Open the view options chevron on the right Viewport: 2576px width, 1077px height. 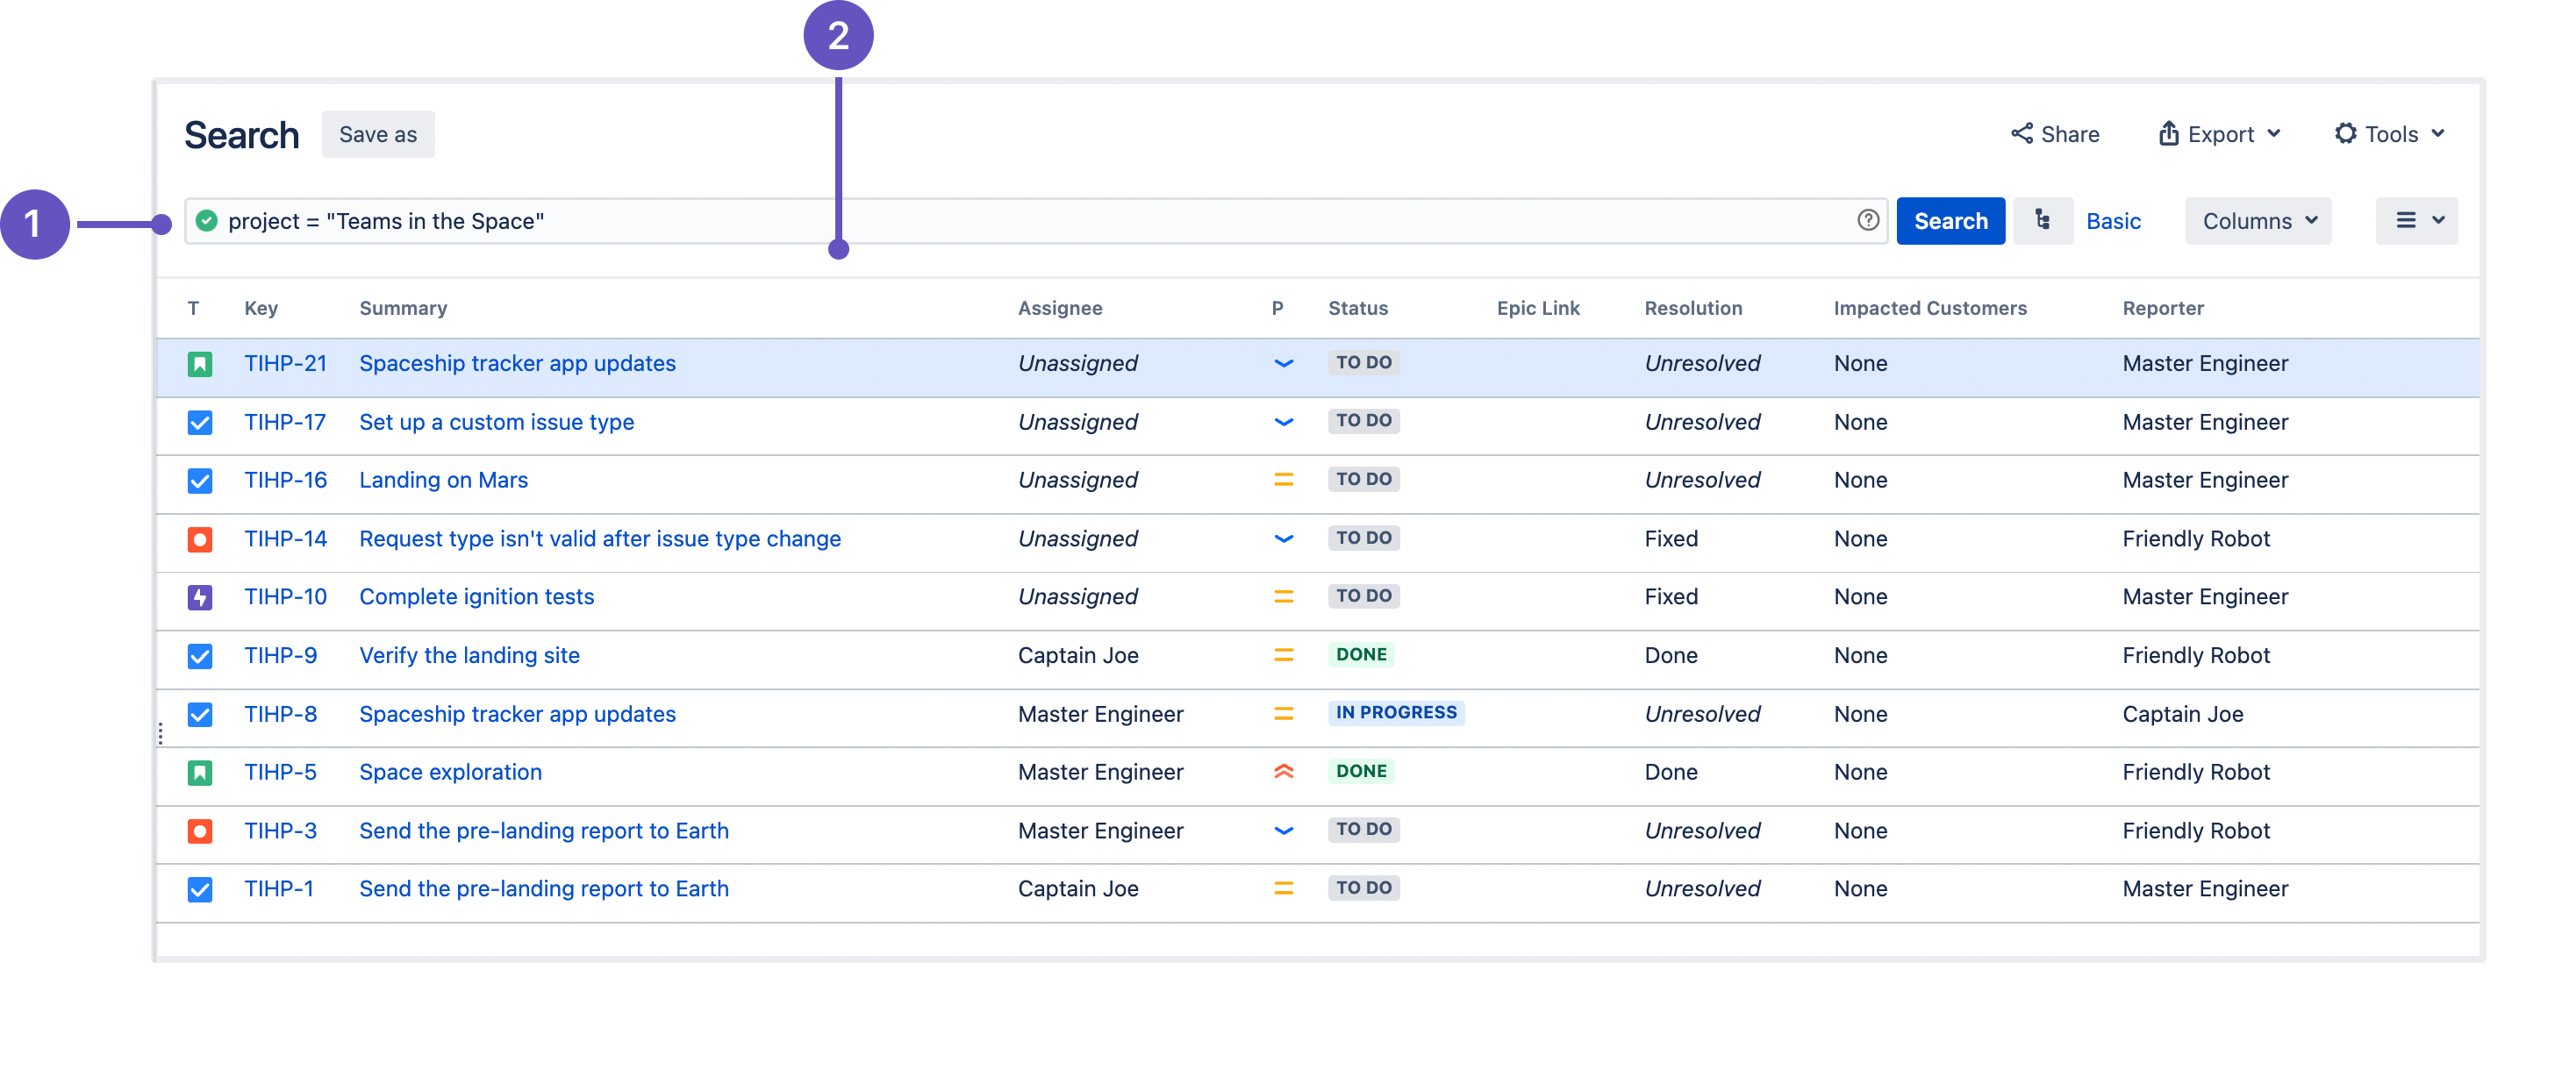click(x=2438, y=220)
